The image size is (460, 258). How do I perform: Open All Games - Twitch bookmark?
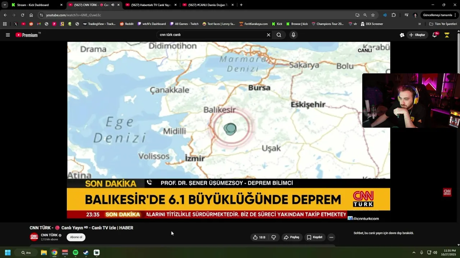tap(184, 24)
